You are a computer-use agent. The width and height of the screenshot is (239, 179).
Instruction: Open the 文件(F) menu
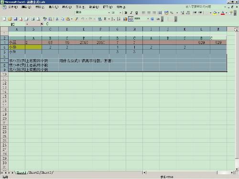pyautogui.click(x=13, y=7)
